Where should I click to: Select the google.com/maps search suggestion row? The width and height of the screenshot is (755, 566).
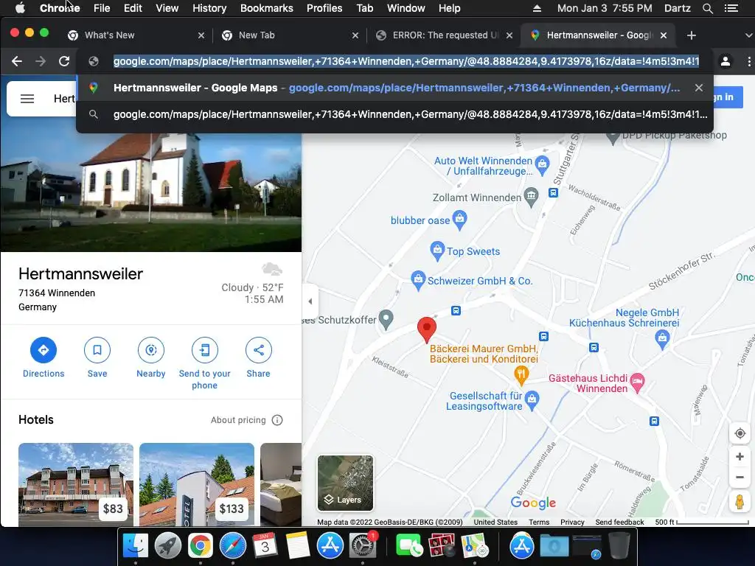point(395,114)
